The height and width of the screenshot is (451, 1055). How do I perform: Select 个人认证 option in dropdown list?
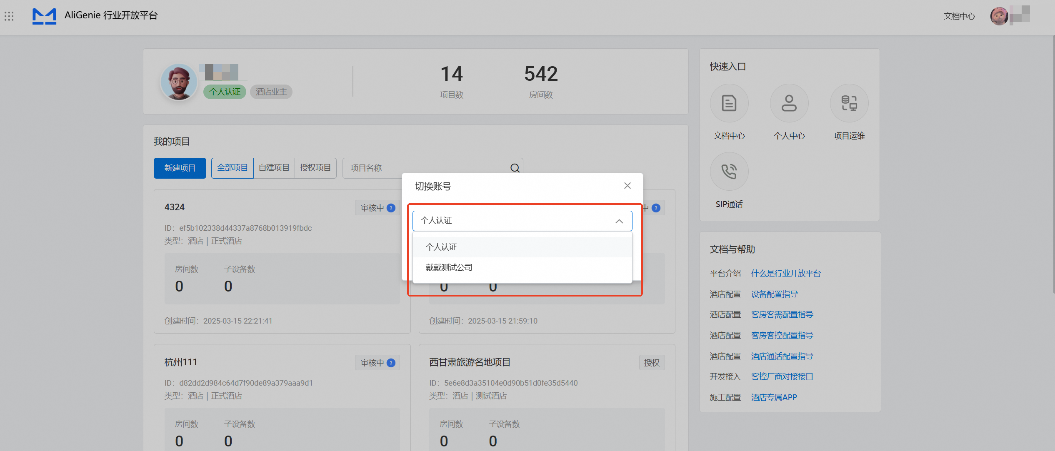(x=522, y=247)
